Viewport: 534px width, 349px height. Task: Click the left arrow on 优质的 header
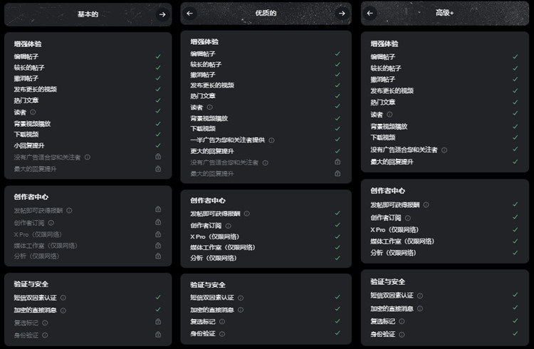[x=190, y=13]
